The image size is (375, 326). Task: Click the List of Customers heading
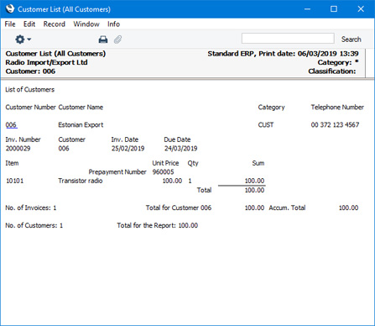(x=30, y=90)
